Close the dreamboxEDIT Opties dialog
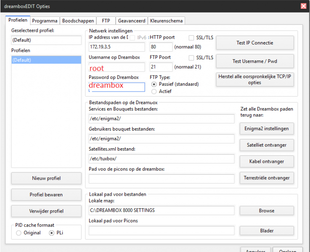This screenshot has width=310, height=252. click(303, 6)
